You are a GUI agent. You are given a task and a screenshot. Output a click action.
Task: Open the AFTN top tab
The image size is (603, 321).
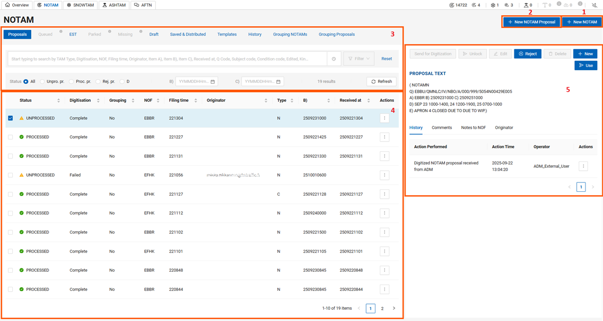[143, 5]
